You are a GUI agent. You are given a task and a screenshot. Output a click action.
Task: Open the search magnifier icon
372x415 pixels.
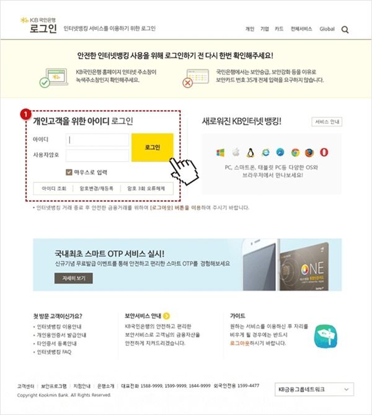(345, 29)
